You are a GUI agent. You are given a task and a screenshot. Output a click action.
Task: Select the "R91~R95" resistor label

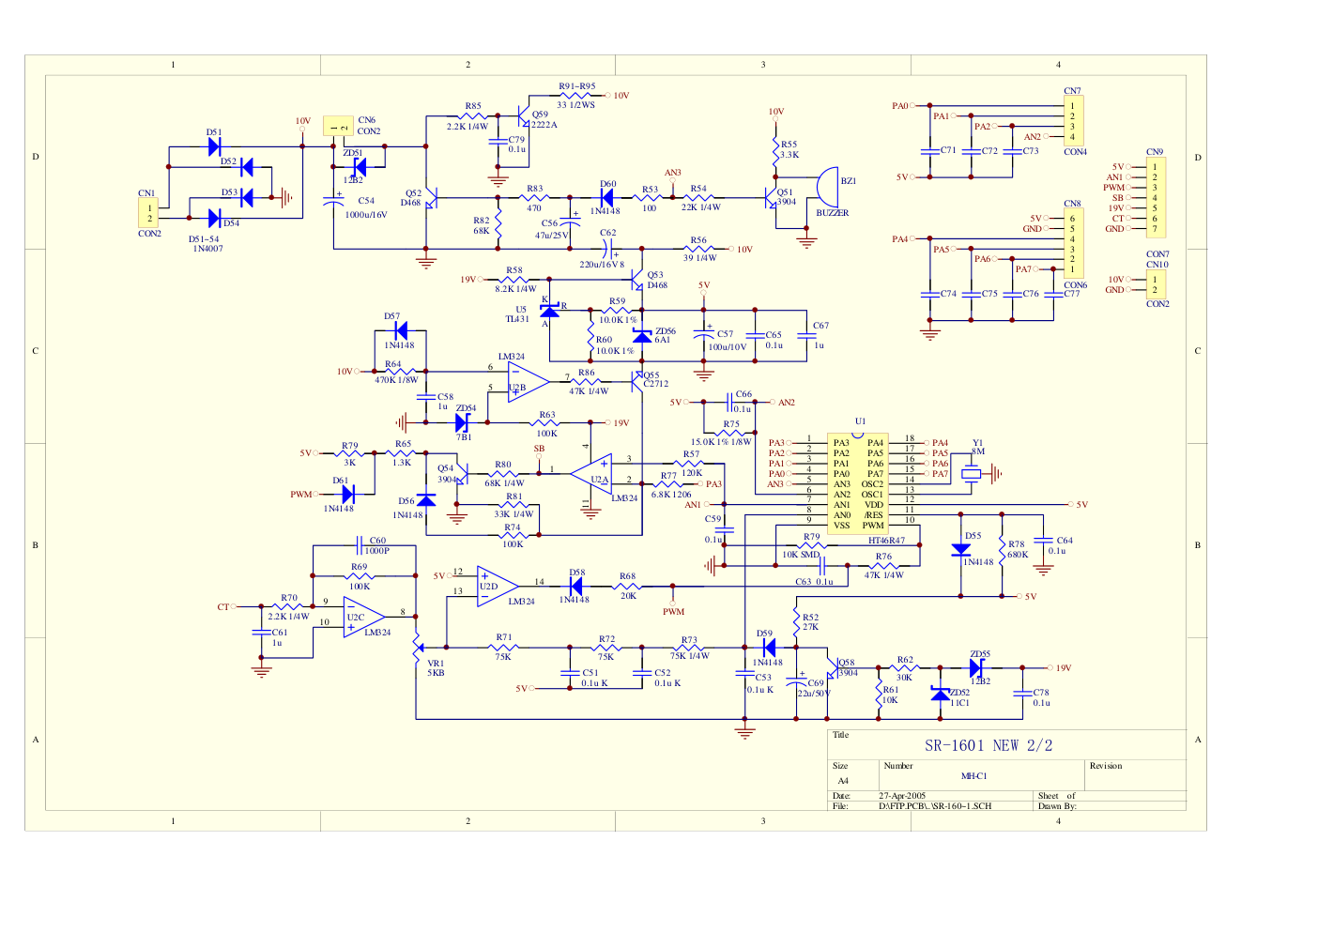(x=577, y=86)
